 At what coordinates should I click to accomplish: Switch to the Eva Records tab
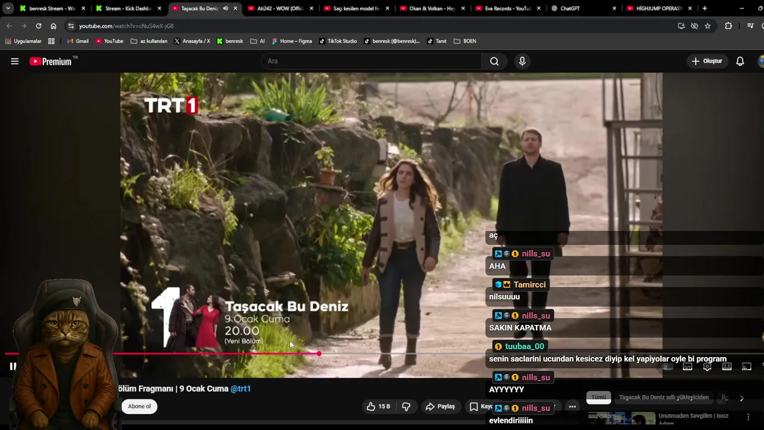pyautogui.click(x=507, y=8)
